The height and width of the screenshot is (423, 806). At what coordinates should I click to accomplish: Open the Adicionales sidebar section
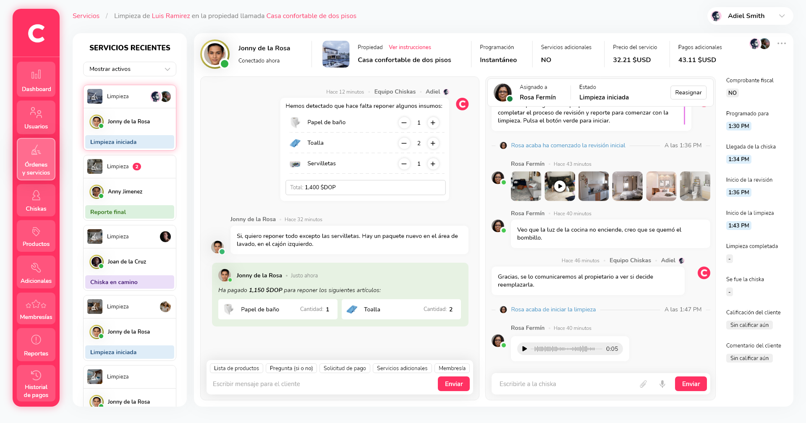coord(36,272)
